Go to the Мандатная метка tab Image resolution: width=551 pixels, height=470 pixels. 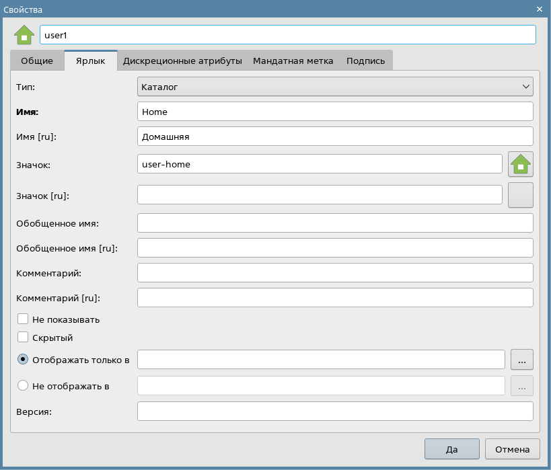(293, 61)
